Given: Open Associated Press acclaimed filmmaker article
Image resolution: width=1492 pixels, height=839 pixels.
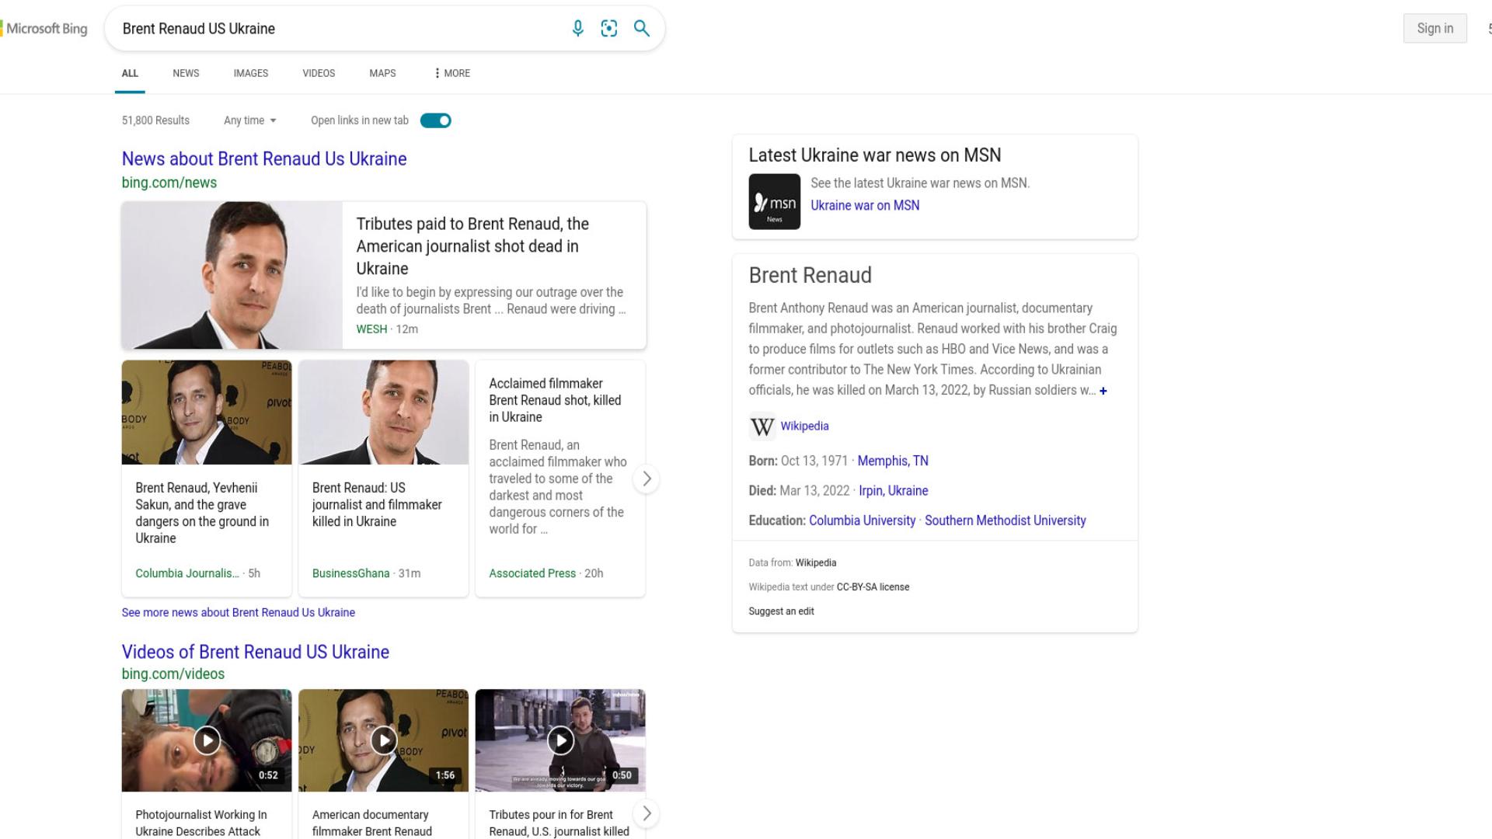Looking at the screenshot, I should 555,400.
